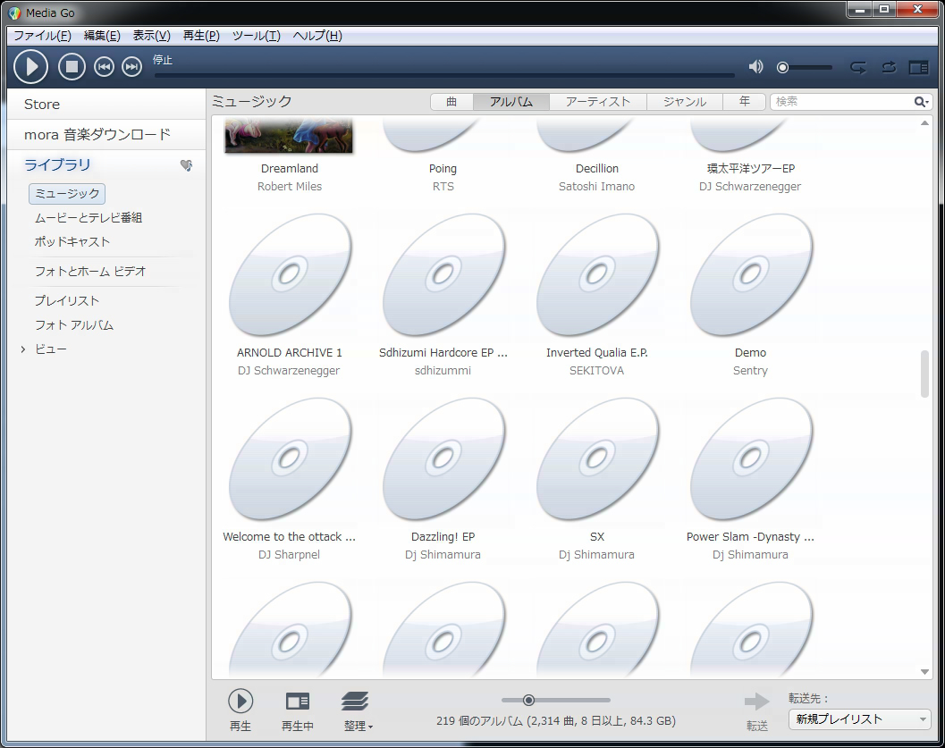Click the Poing album title
Image resolution: width=945 pixels, height=748 pixels.
[x=443, y=169]
